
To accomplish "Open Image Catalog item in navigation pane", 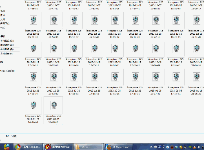I will click(7, 71).
